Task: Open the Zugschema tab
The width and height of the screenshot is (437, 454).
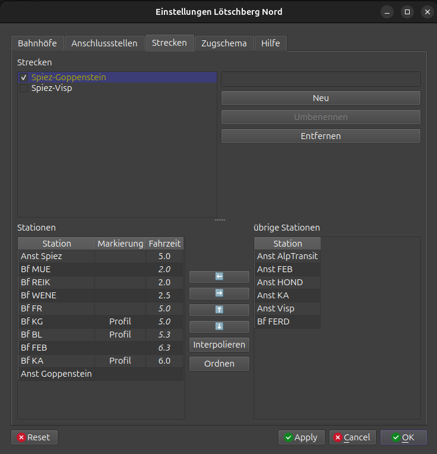Action: pos(224,43)
